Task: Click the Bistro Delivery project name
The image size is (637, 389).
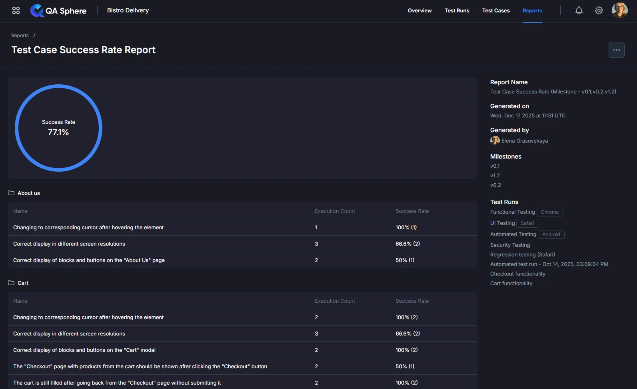Action: [128, 10]
